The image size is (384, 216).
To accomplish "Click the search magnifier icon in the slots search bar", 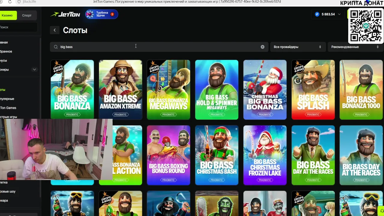I will pyautogui.click(x=55, y=47).
